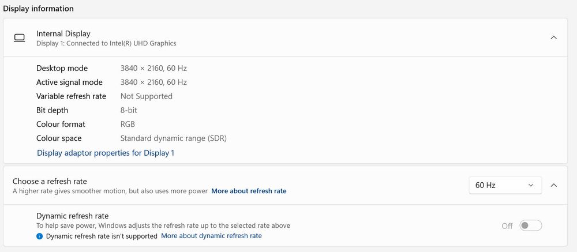Click the laptop icon beside Internal Display
The image size is (577, 252).
20,38
